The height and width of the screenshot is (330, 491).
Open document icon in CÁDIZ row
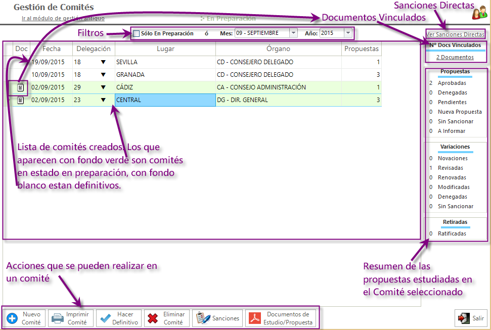[20, 87]
